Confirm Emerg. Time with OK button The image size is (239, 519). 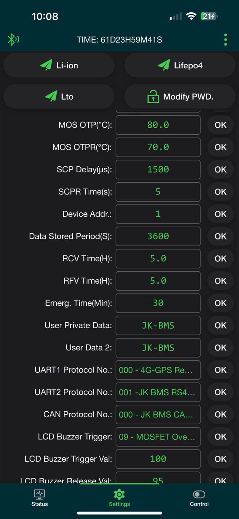point(220,303)
